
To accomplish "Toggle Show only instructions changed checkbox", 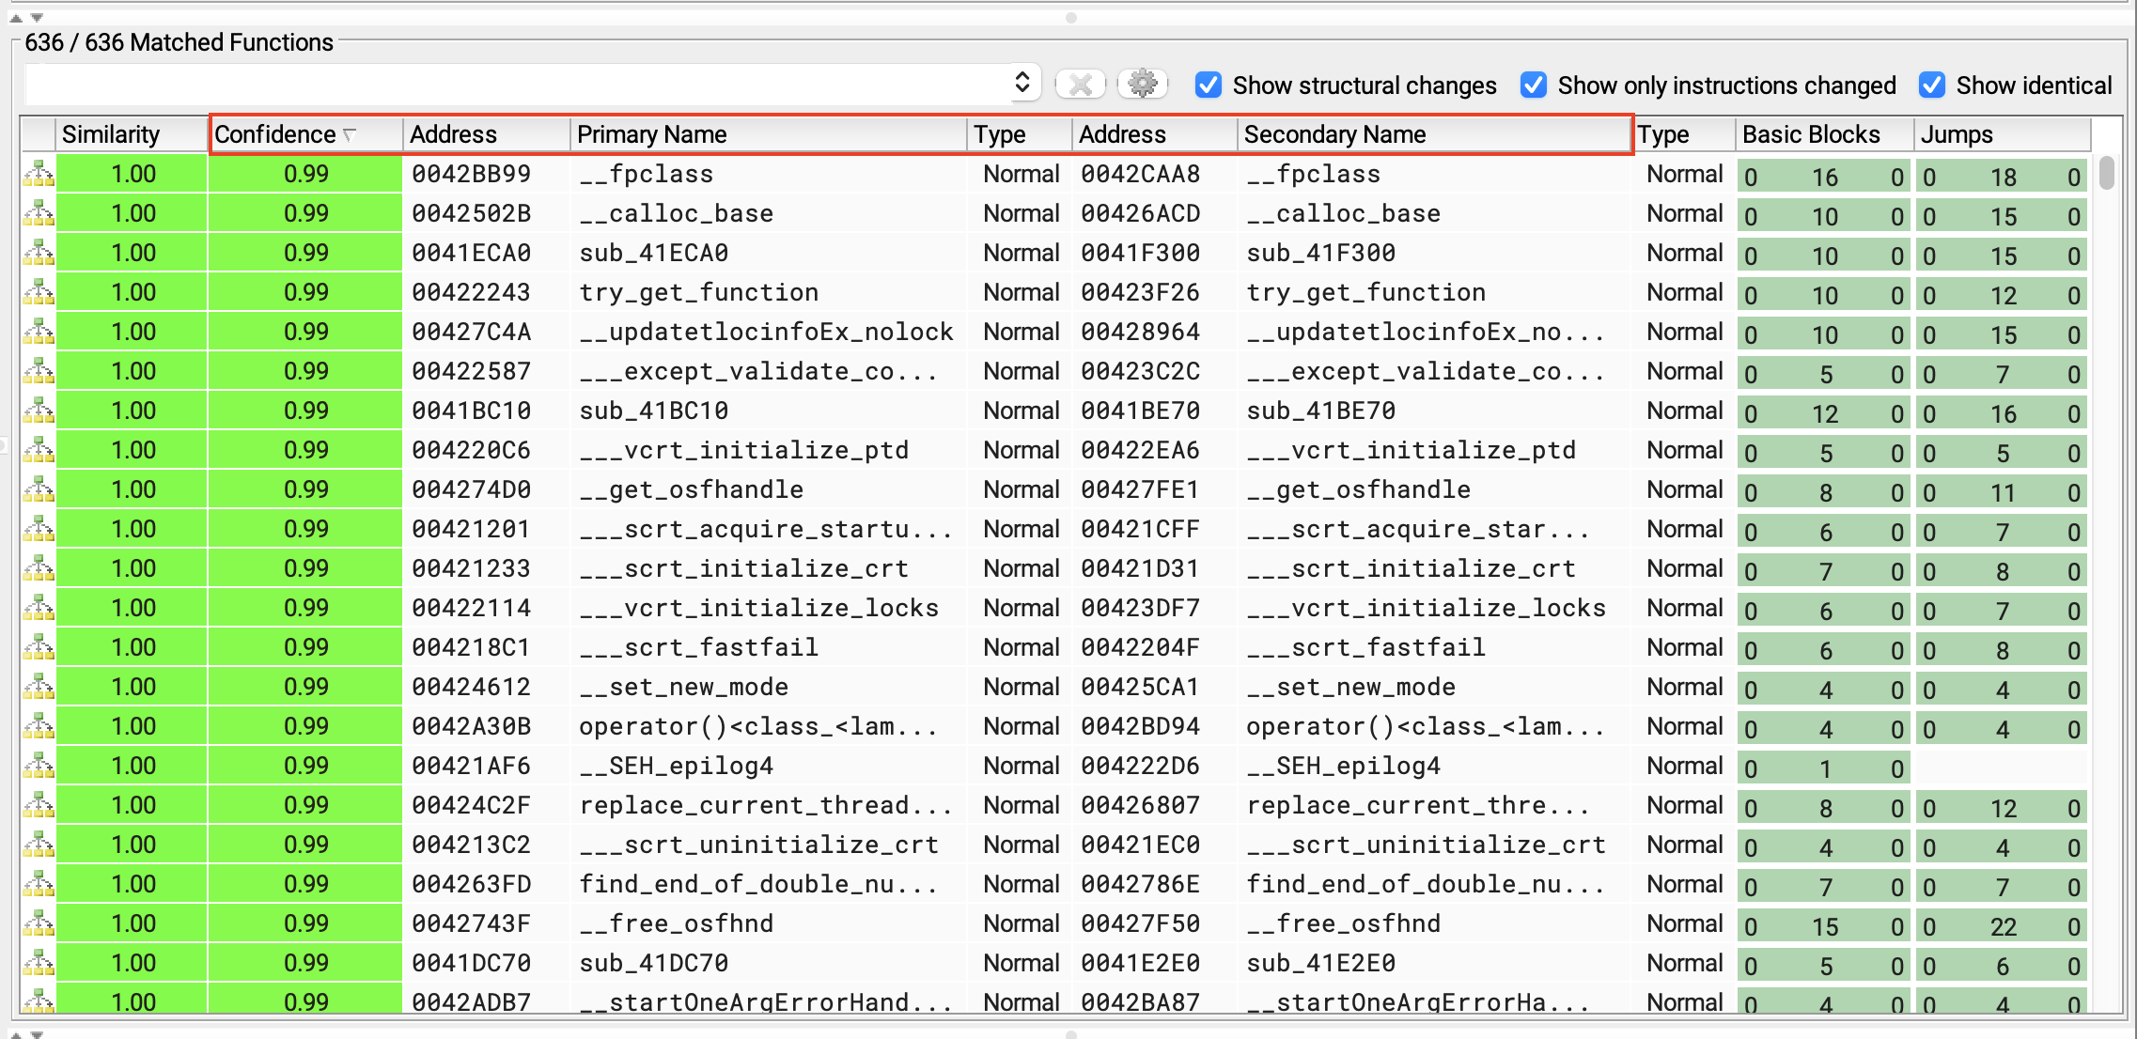I will (1533, 85).
